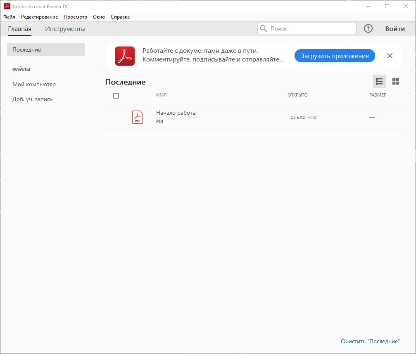Click the Загрузить приложение button
416x354 pixels.
(335, 56)
